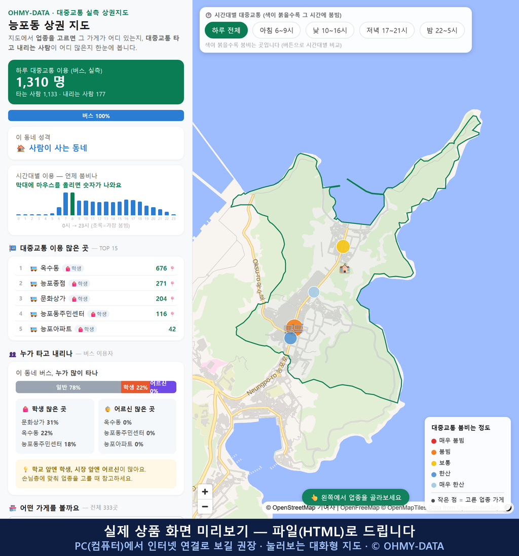Image resolution: width=519 pixels, height=556 pixels.
Task: Click the green 8시 bar in the hourly chart
Action: point(72,204)
